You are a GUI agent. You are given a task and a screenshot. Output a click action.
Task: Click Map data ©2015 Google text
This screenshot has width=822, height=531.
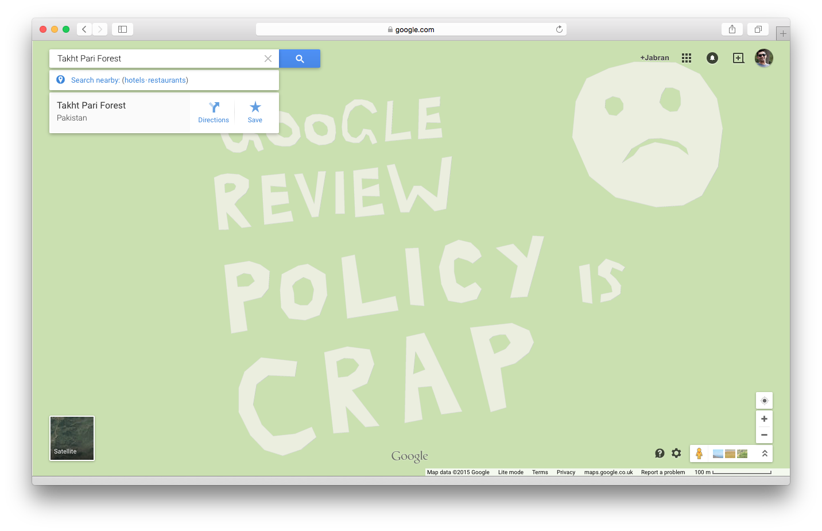[x=458, y=472]
